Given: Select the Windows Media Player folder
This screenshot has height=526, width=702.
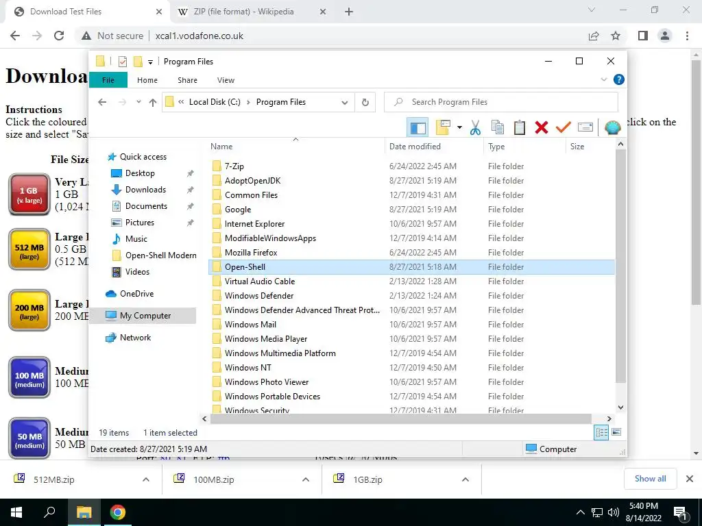Looking at the screenshot, I should pyautogui.click(x=266, y=339).
